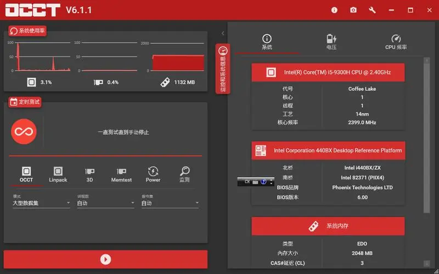Minimize the OCCT window
439x274 pixels.
tap(391, 10)
